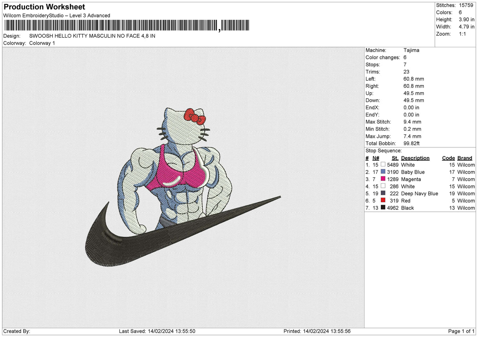Click the Total Bobbin value 99.82ft
Viewport: 478px width, 337px height.
pyautogui.click(x=412, y=143)
